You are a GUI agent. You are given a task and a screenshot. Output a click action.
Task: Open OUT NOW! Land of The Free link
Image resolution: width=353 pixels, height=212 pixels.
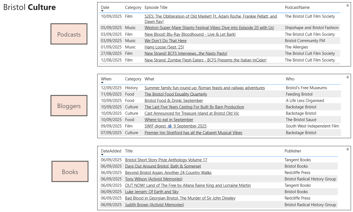click(x=188, y=185)
